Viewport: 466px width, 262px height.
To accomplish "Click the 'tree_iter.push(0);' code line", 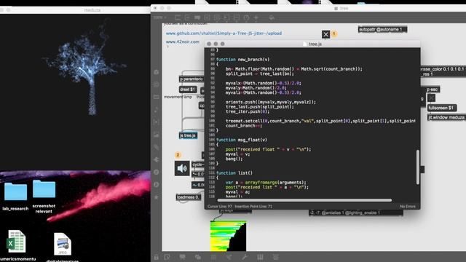I will click(x=248, y=111).
